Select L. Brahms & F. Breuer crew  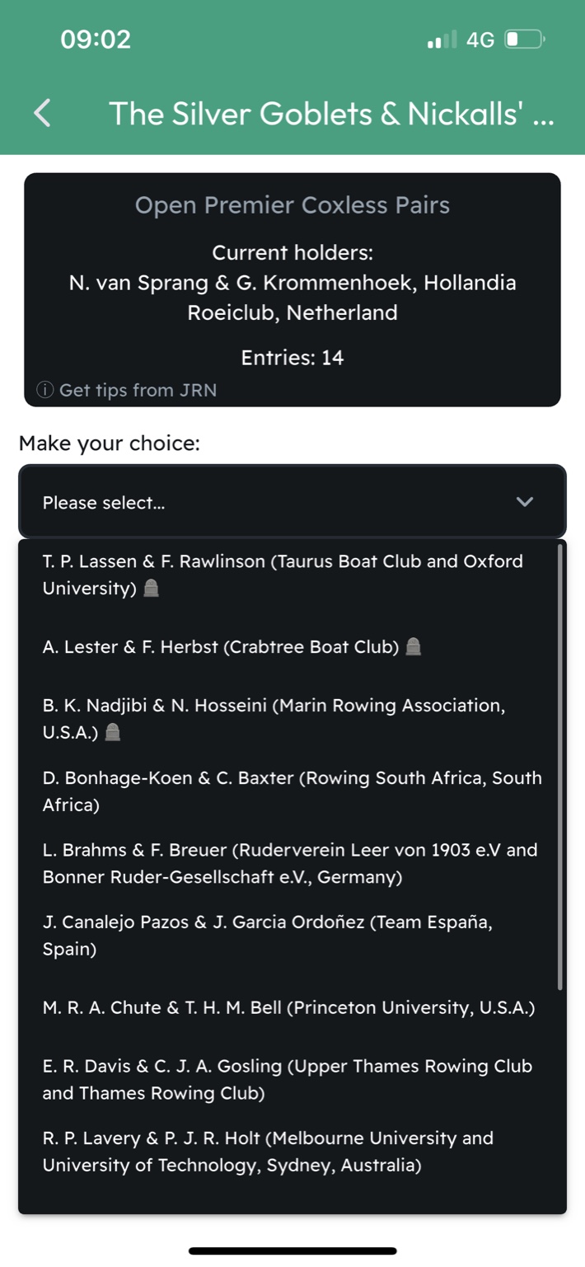click(x=290, y=863)
